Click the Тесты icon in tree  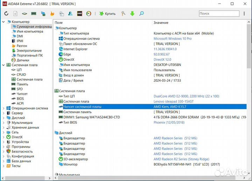point(8,166)
